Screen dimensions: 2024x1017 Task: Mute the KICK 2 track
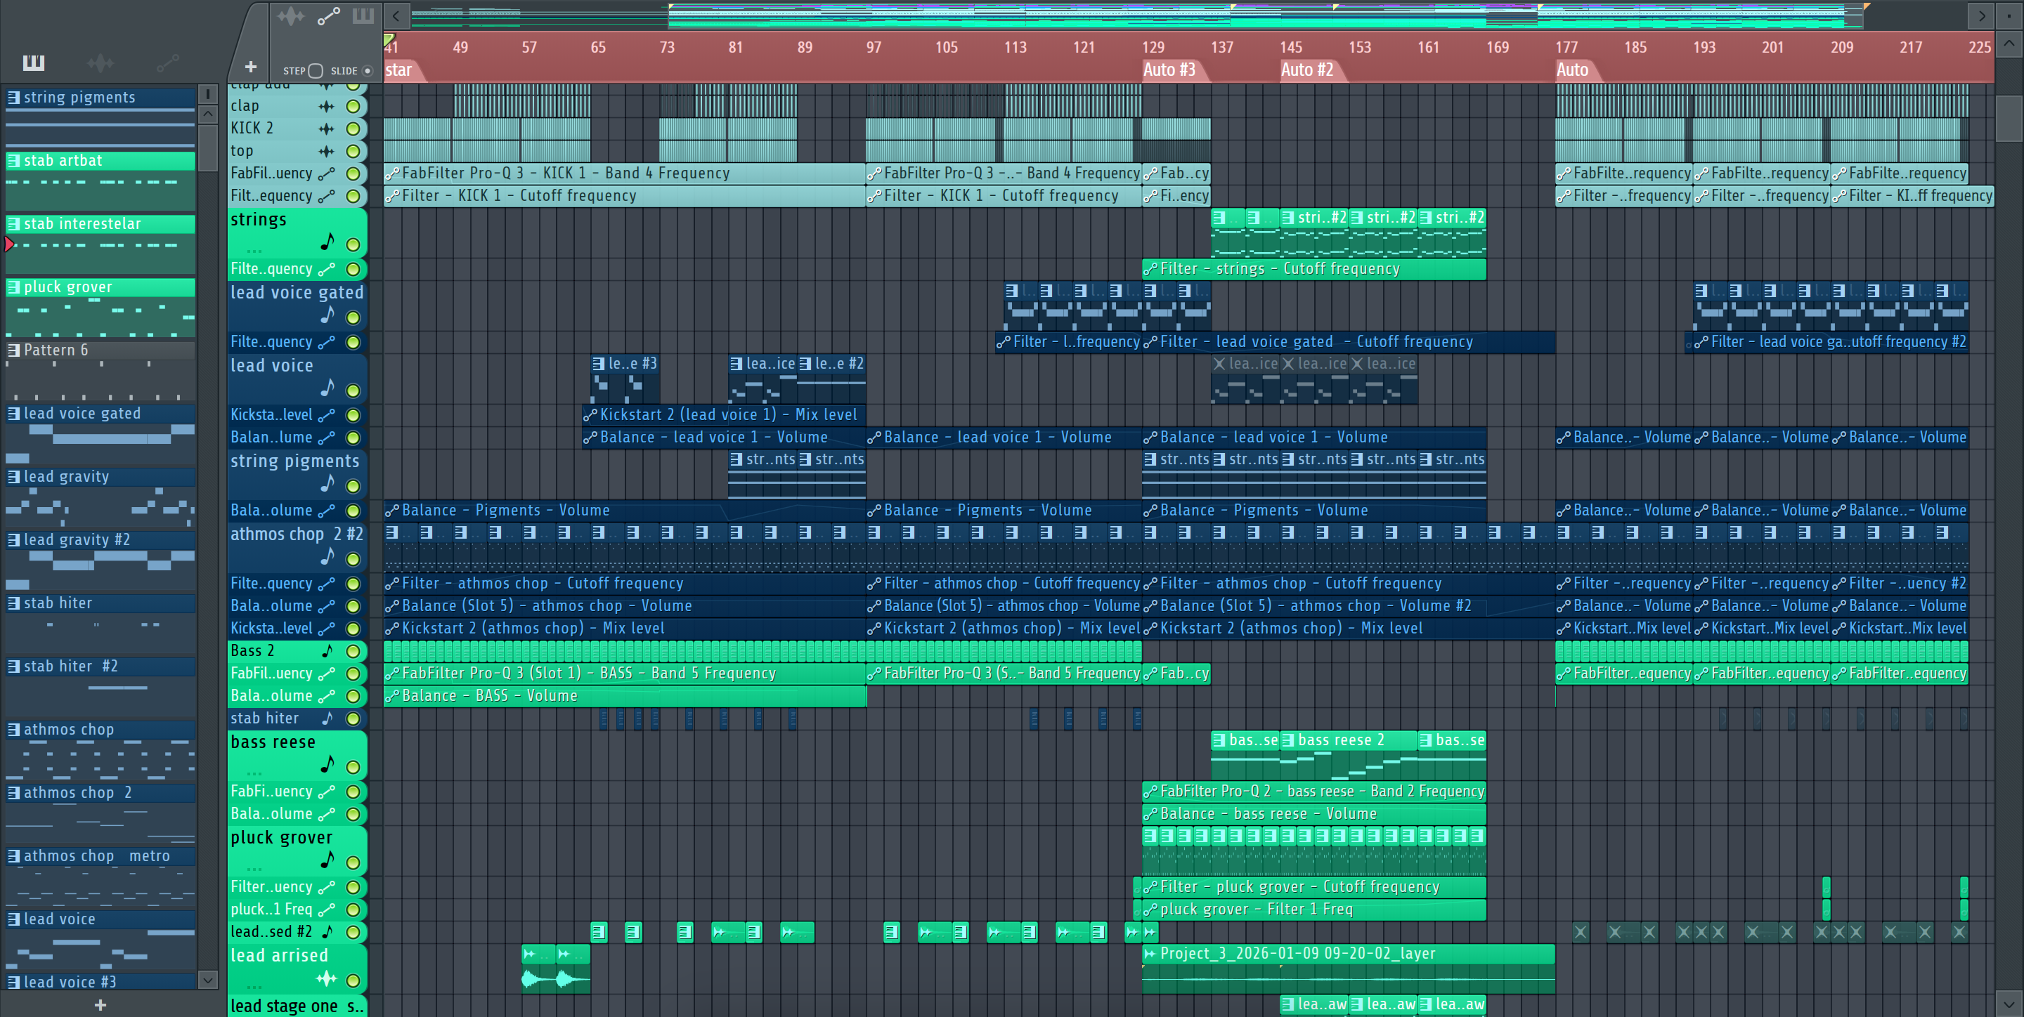[353, 129]
